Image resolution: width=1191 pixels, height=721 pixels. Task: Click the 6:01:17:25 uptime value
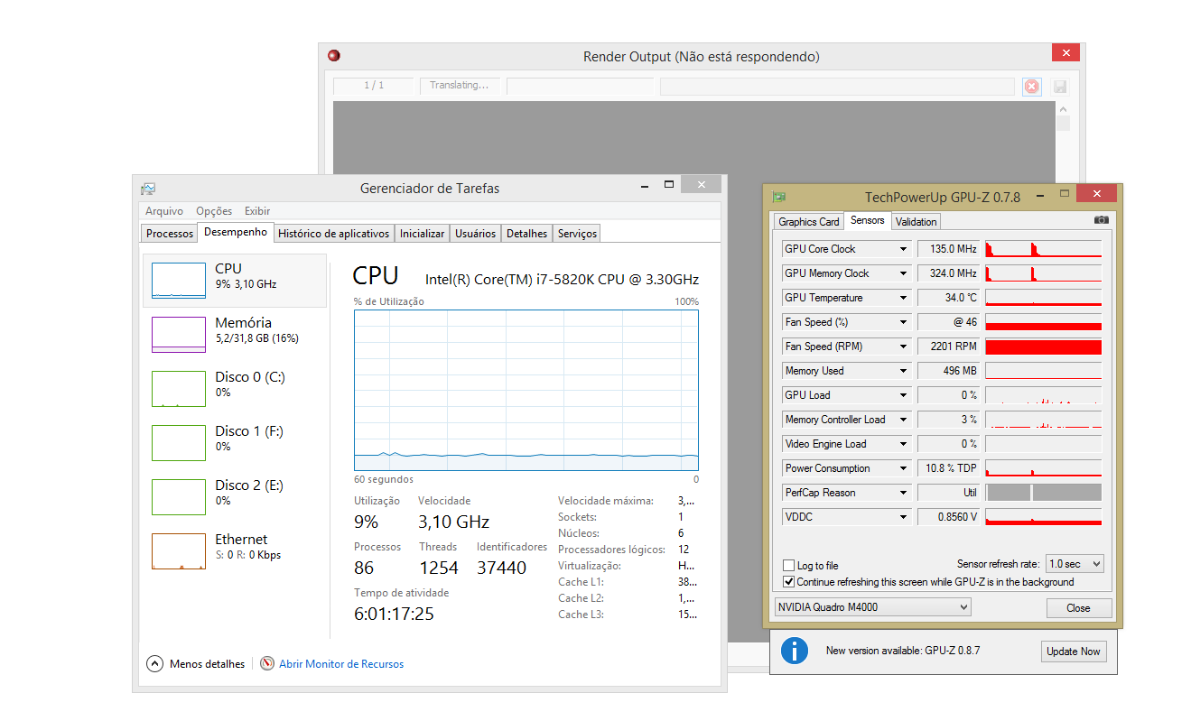(x=394, y=615)
